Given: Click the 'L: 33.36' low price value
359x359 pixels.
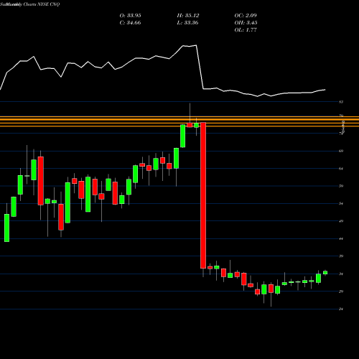Looking at the screenshot, I should coord(188,23).
